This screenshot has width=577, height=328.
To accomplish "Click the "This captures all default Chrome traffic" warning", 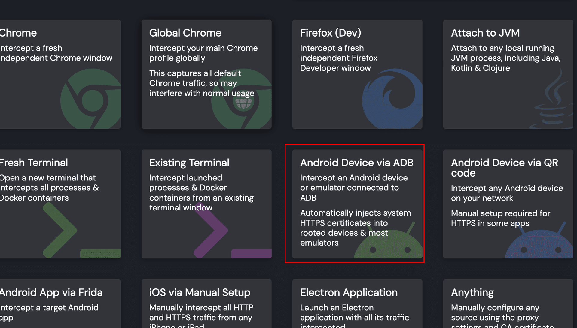I will pyautogui.click(x=202, y=83).
